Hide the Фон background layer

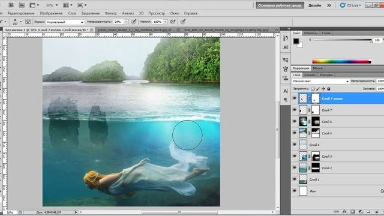(x=295, y=191)
